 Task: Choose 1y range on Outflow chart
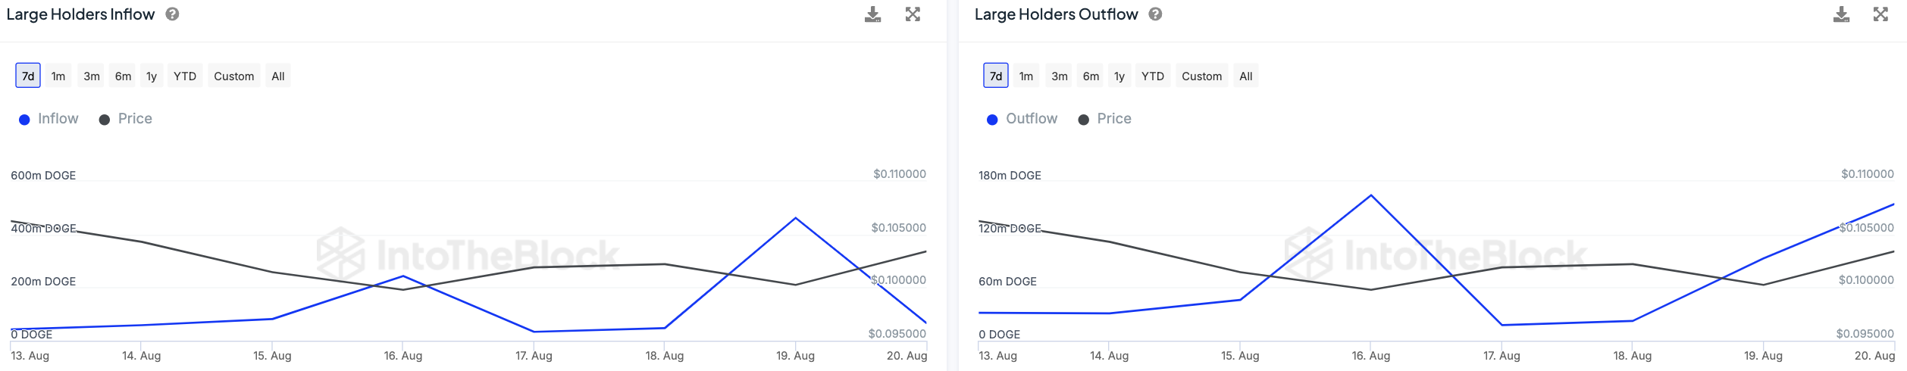pos(1119,76)
